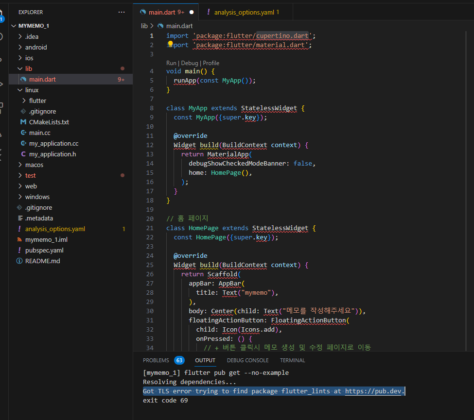This screenshot has width=474, height=420.
Task: Click EXPLORER panel title
Action: coord(31,12)
